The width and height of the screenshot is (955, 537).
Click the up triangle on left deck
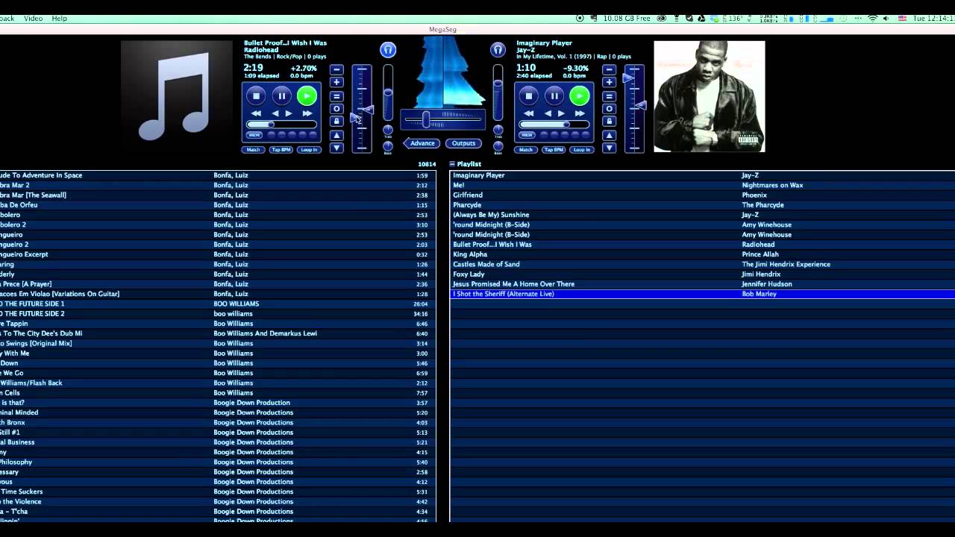pos(336,136)
